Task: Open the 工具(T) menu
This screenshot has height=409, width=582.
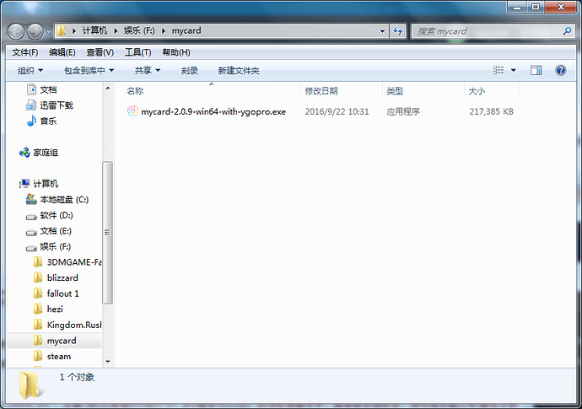Action: (138, 52)
